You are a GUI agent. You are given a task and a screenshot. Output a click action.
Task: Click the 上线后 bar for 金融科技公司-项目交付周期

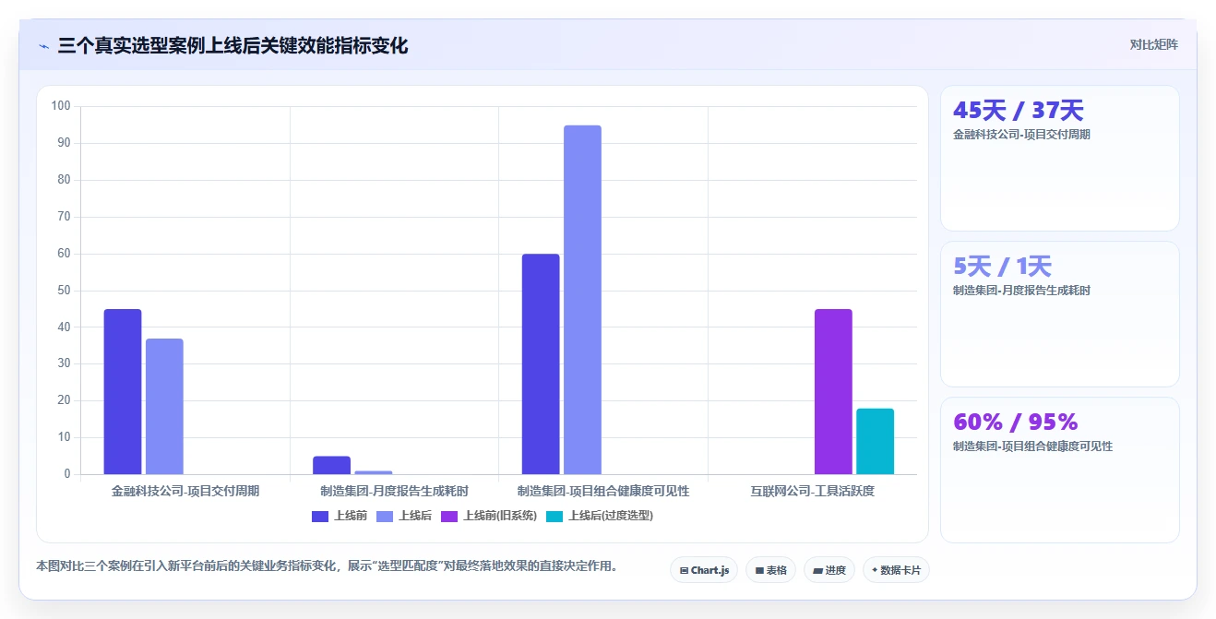coord(164,407)
